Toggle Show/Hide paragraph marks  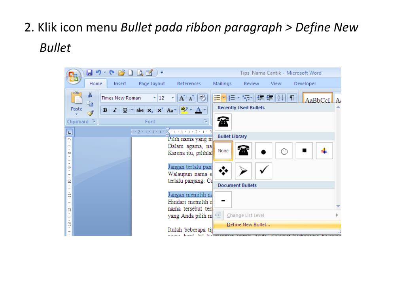[292, 98]
